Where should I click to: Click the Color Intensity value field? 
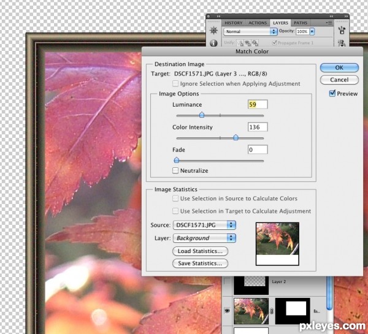(258, 127)
